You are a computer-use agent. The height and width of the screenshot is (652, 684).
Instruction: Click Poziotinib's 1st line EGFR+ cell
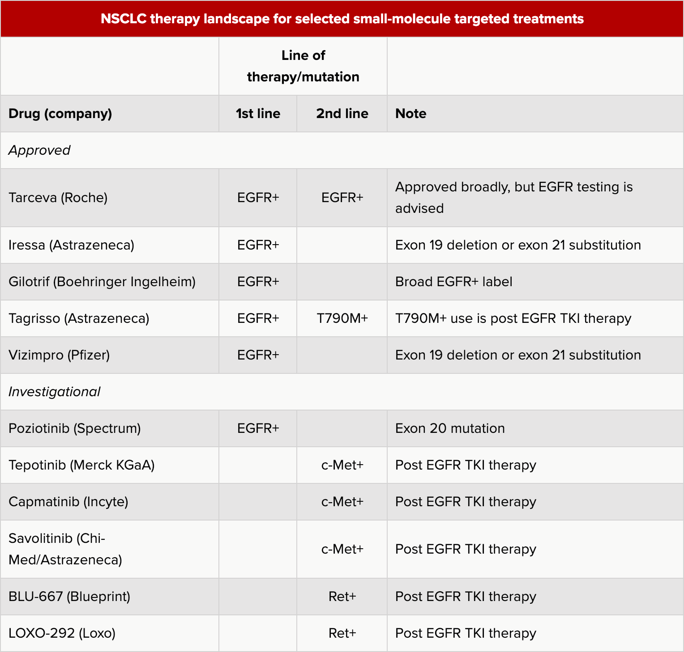pos(258,428)
